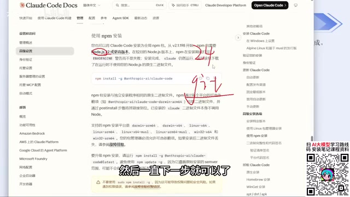Open 企业启动器 in the left sidebar
The image size is (350, 197).
click(27, 176)
